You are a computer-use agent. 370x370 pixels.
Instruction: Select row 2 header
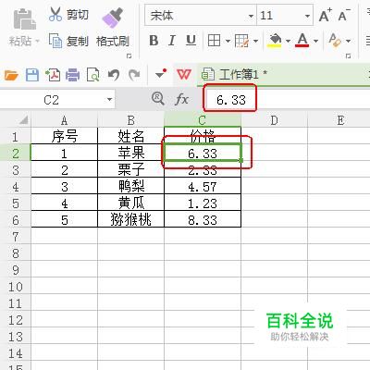pos(16,154)
